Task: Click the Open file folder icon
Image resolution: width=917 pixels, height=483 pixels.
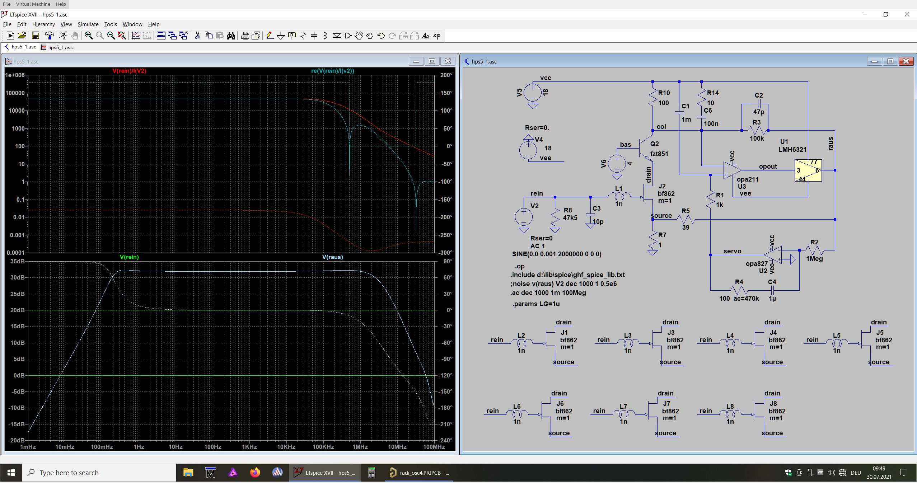Action: tap(22, 36)
